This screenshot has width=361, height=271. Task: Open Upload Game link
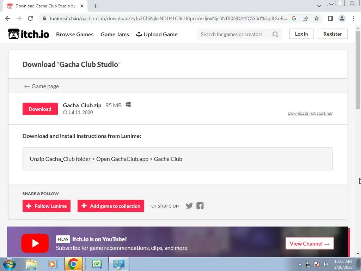click(x=157, y=34)
